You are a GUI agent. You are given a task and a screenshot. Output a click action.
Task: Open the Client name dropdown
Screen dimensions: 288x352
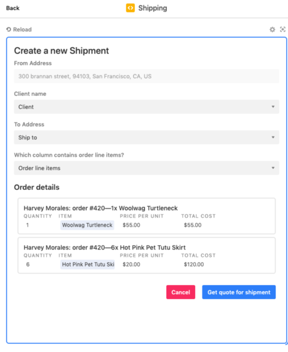coord(146,107)
